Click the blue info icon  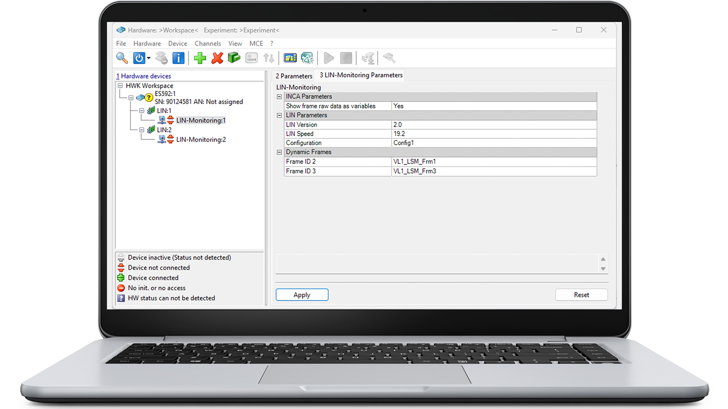178,58
